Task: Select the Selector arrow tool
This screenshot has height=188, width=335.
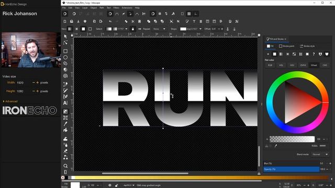Action: click(x=65, y=37)
